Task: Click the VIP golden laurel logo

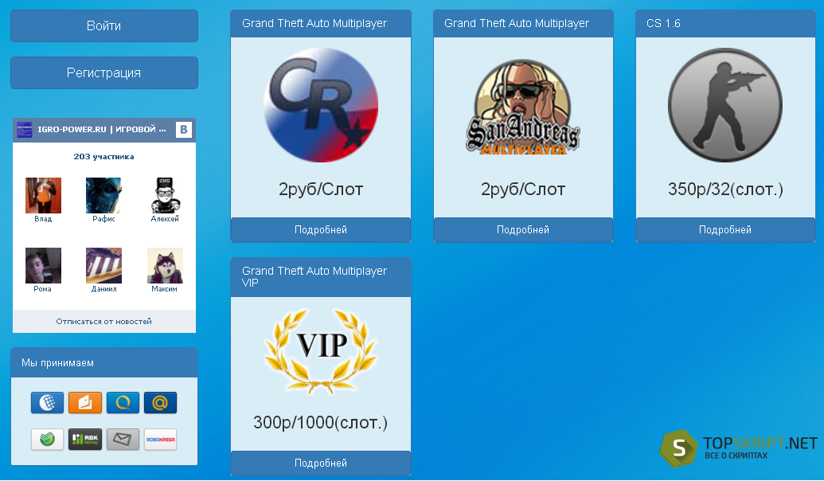Action: click(x=321, y=350)
